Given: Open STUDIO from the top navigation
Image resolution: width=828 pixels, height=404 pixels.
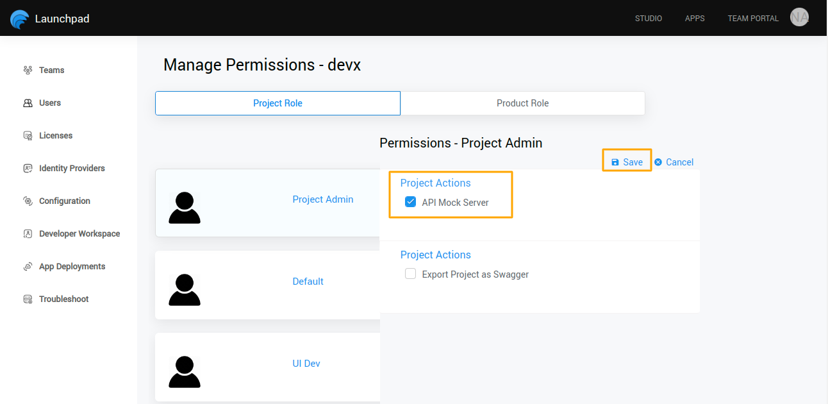Looking at the screenshot, I should coord(649,19).
